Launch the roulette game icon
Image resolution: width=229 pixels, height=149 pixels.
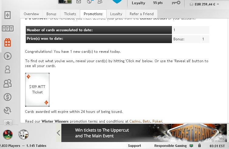(x=8, y=134)
